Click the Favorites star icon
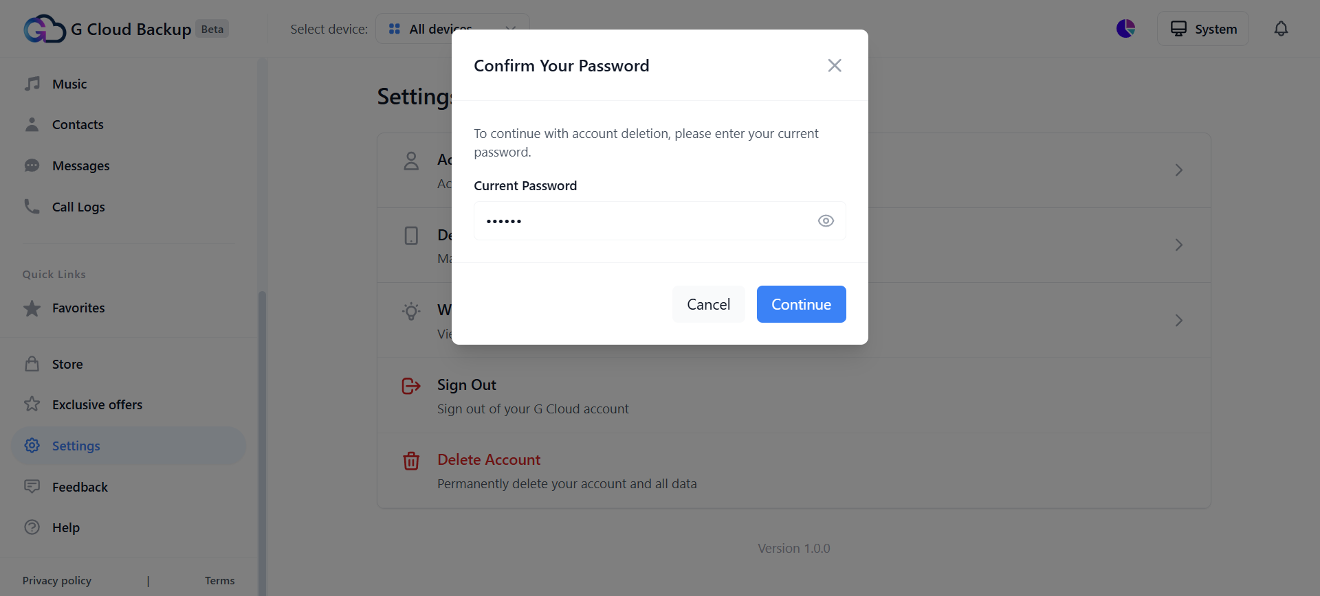Viewport: 1320px width, 596px height. coord(32,308)
